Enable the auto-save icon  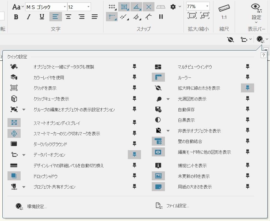(x=158, y=109)
